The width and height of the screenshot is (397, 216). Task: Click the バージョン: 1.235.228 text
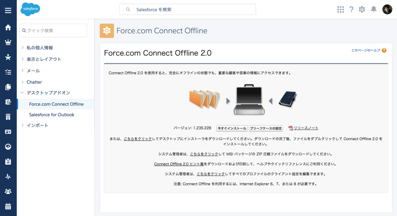tap(192, 128)
